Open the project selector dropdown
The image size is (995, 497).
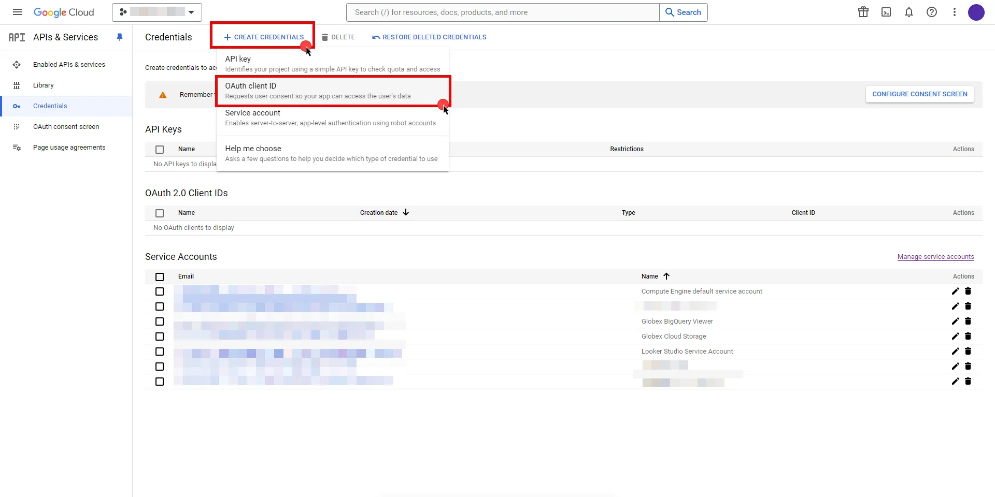tap(157, 12)
